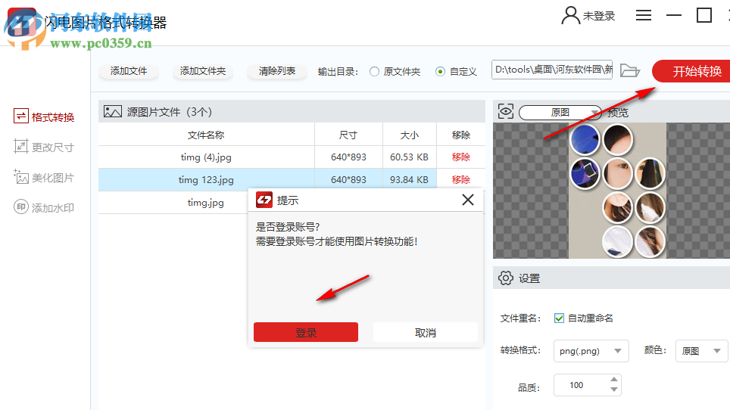Click the 美化图片 beautify icon
730x410 pixels.
pos(21,177)
